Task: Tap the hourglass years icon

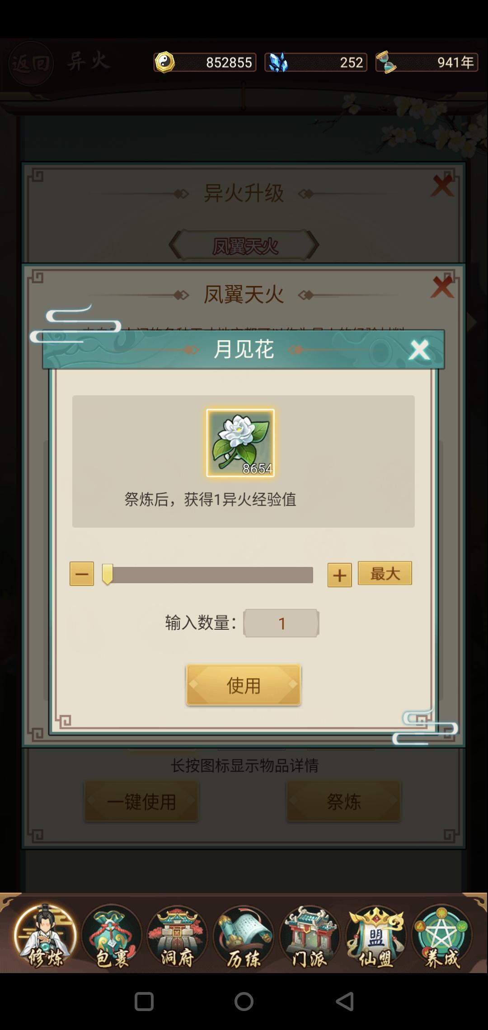Action: click(x=386, y=62)
